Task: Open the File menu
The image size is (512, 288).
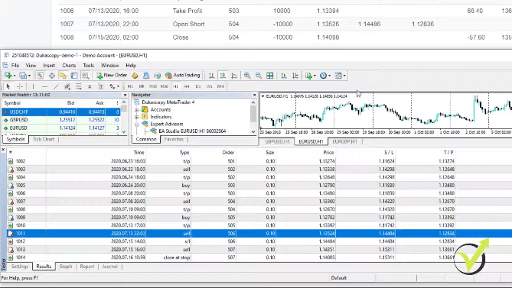Action: click(x=15, y=65)
